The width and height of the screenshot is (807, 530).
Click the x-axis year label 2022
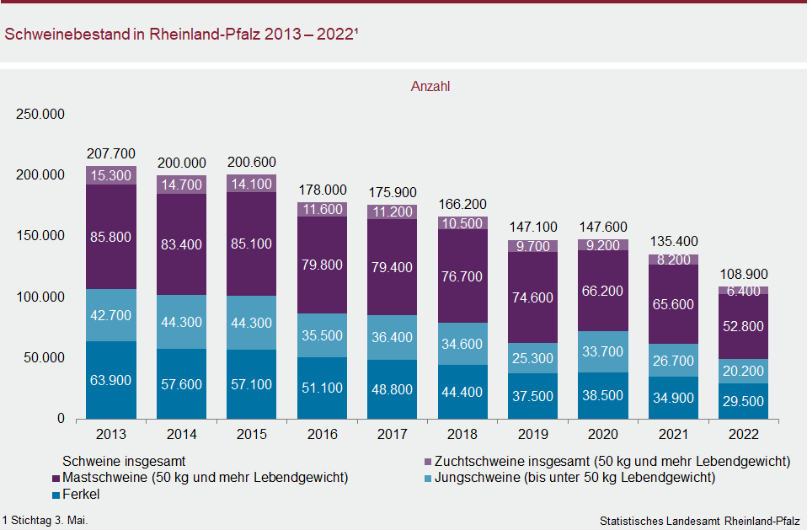(744, 434)
